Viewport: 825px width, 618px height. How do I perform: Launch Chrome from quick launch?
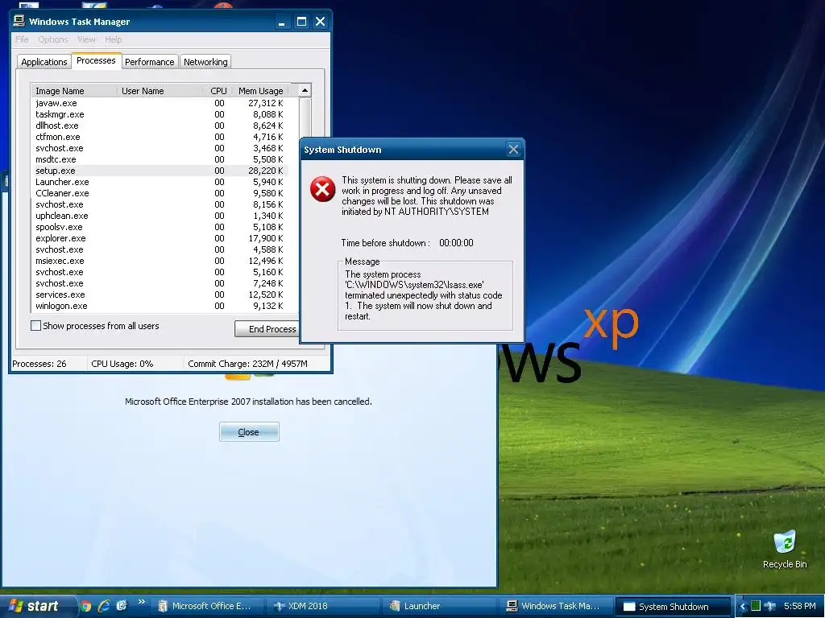click(x=85, y=606)
